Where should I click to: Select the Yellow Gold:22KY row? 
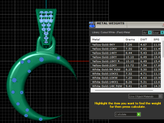pyautogui.click(x=126, y=65)
